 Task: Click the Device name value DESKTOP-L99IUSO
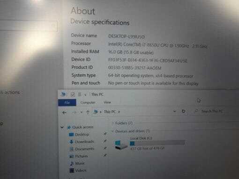click(127, 36)
